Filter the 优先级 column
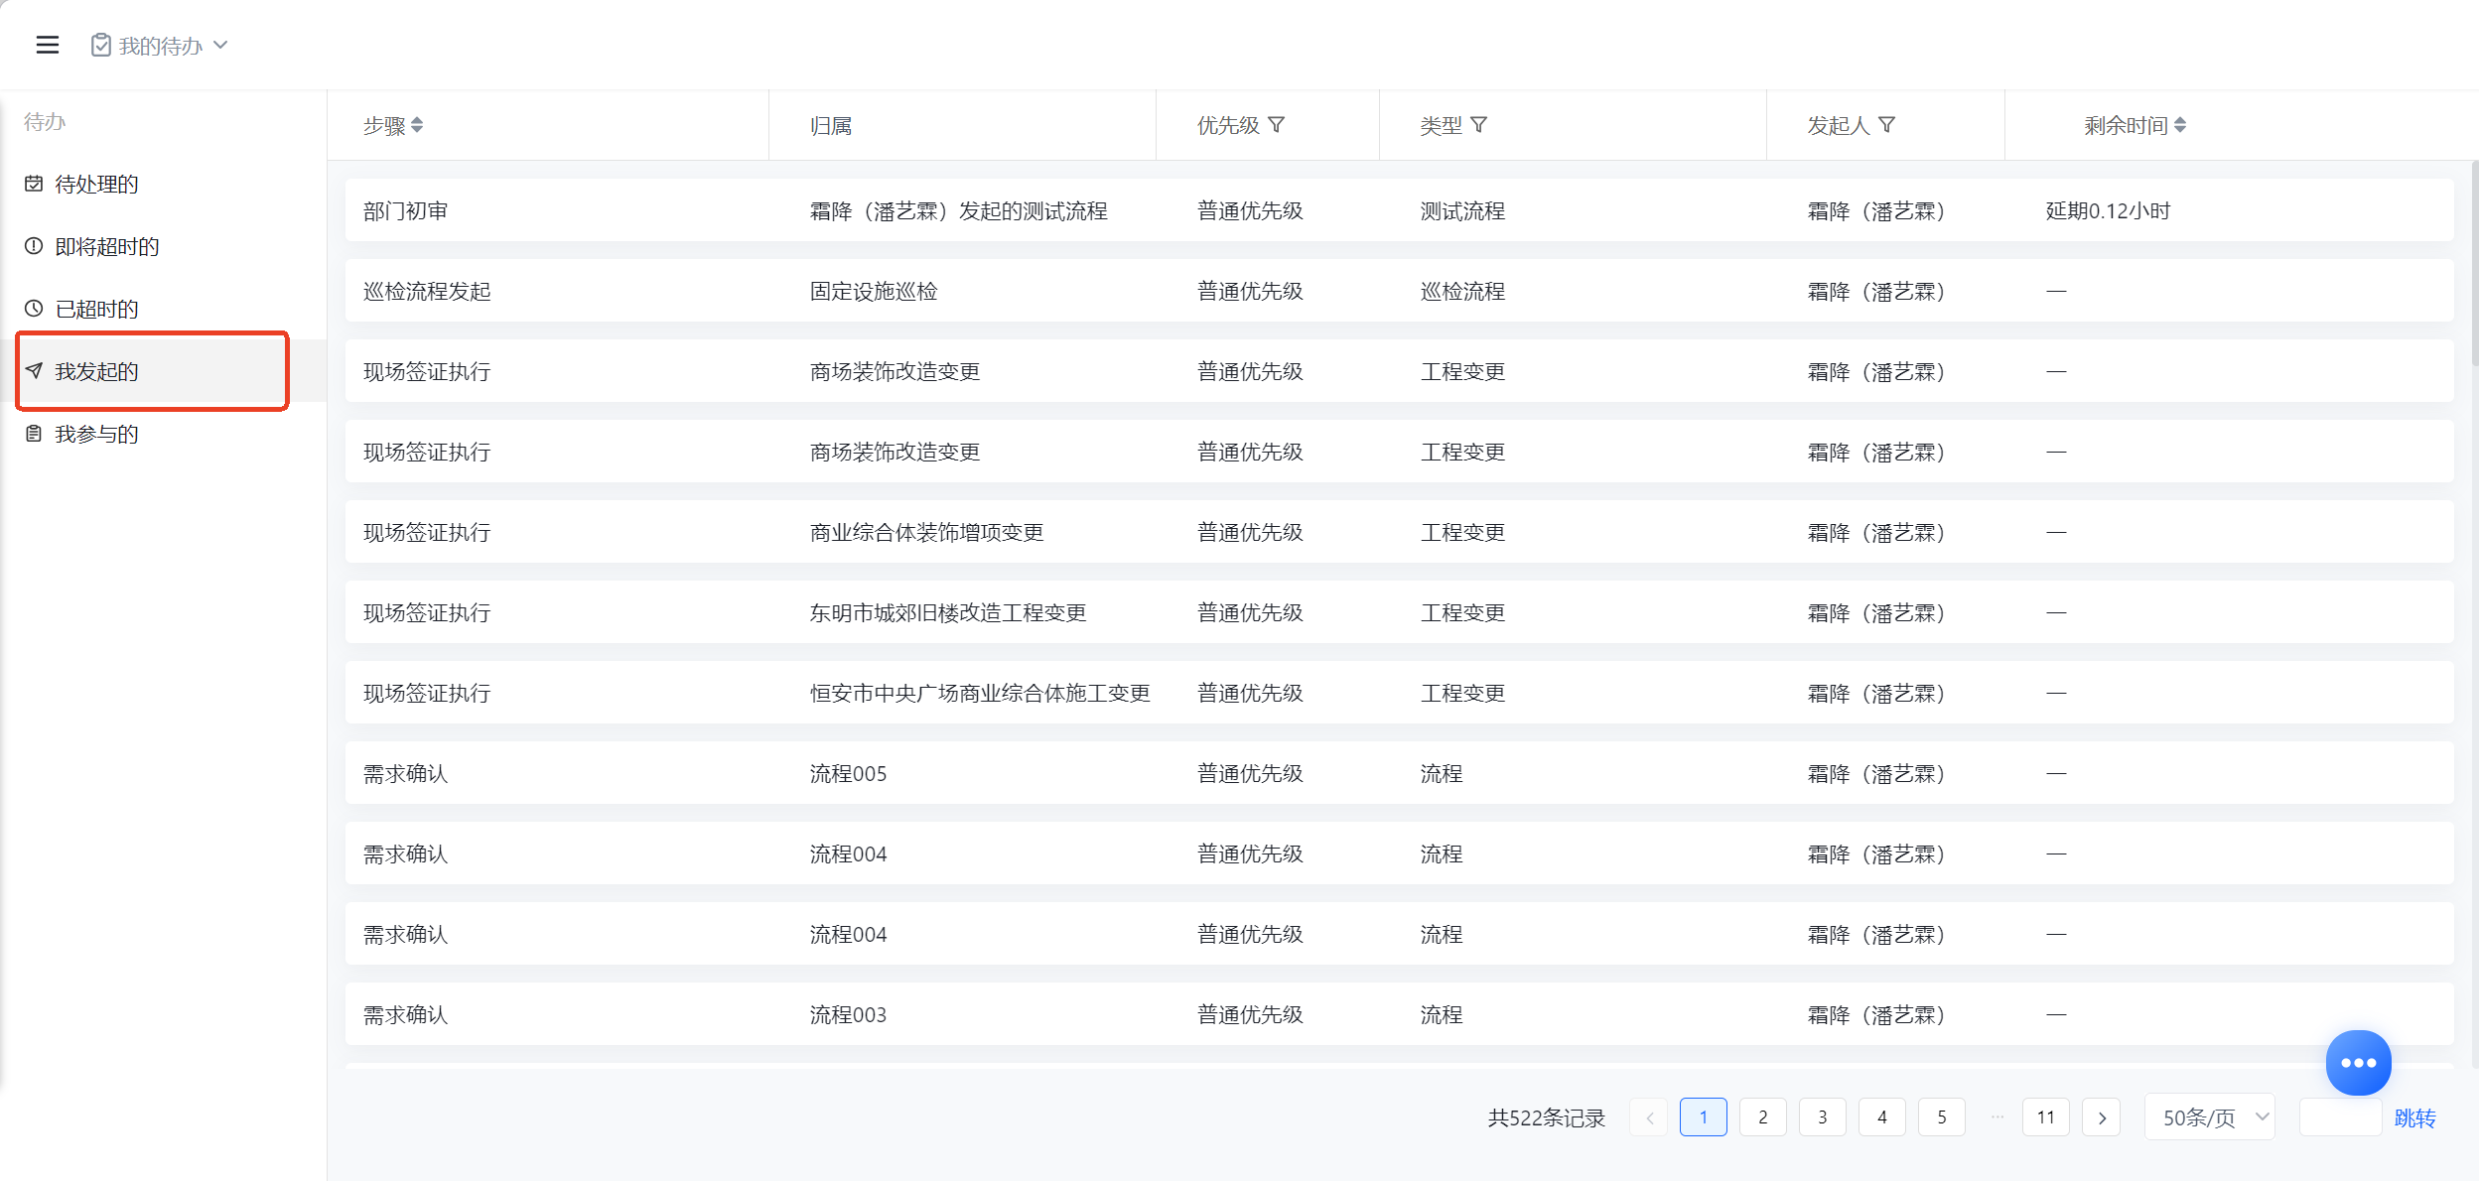 tap(1277, 125)
